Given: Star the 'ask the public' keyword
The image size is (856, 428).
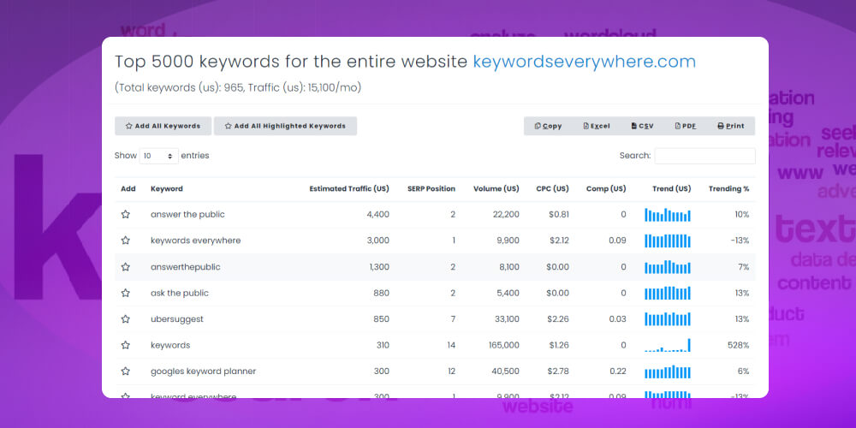Looking at the screenshot, I should (x=126, y=293).
